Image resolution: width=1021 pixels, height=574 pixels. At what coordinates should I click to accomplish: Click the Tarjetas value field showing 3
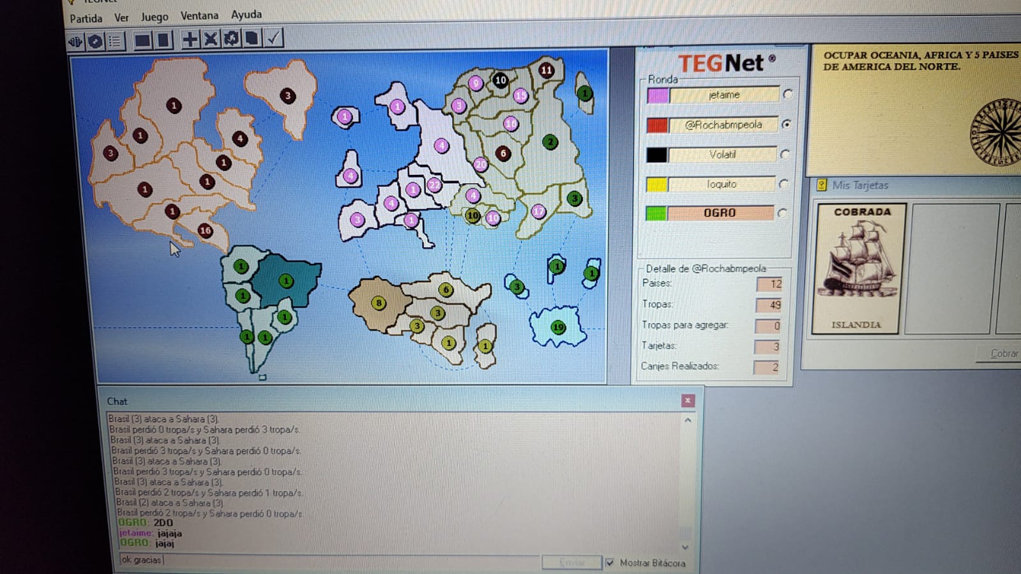click(766, 347)
